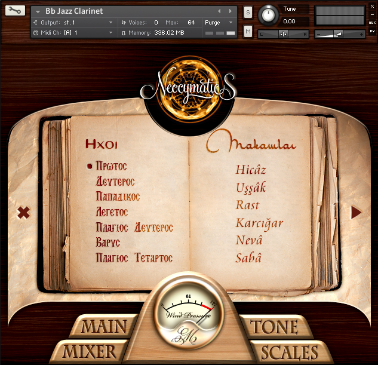Click the output level meter
Image resolution: width=378 pixels, height=365 pixels.
(x=340, y=16)
